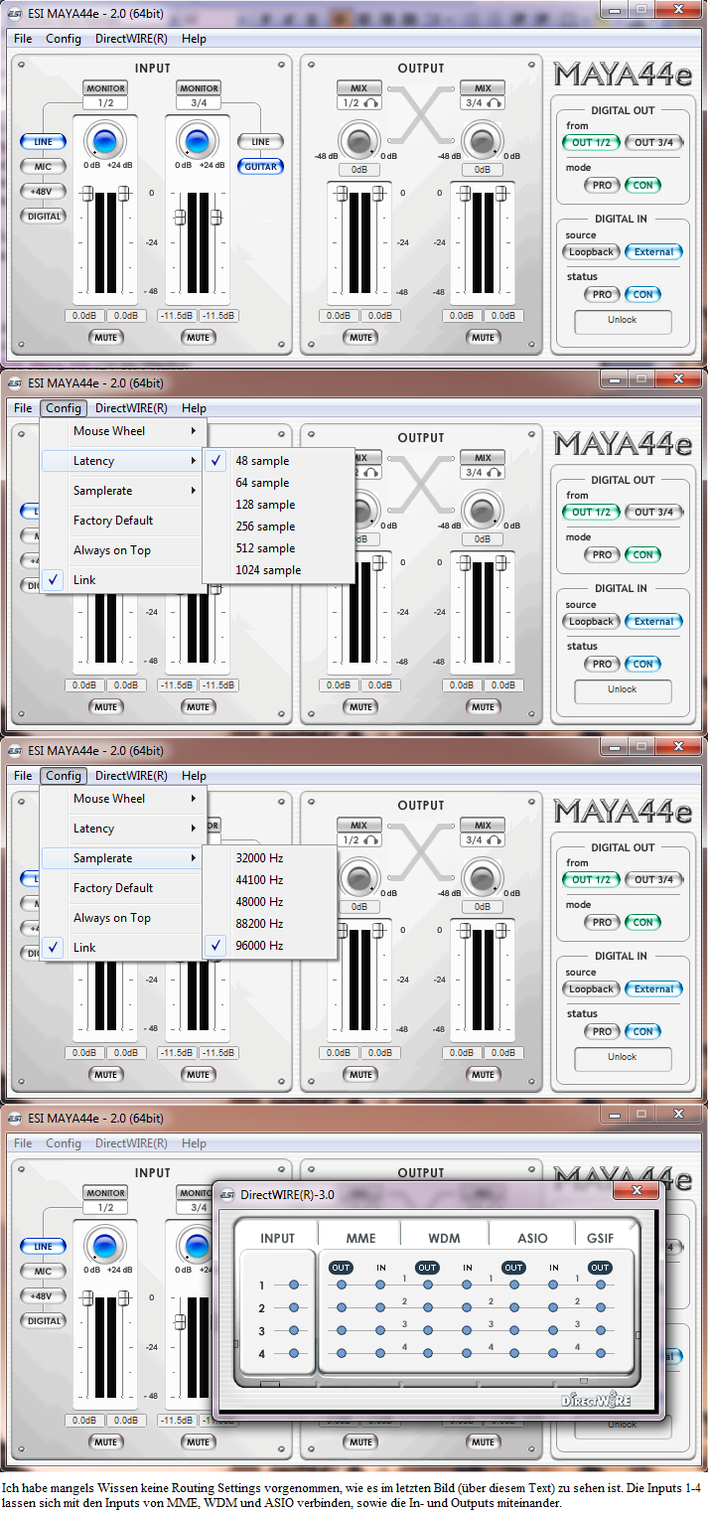Viewport: 709px width, 1514px height.
Task: Open File menu in the Samplerate-menu window
Action: (x=23, y=776)
